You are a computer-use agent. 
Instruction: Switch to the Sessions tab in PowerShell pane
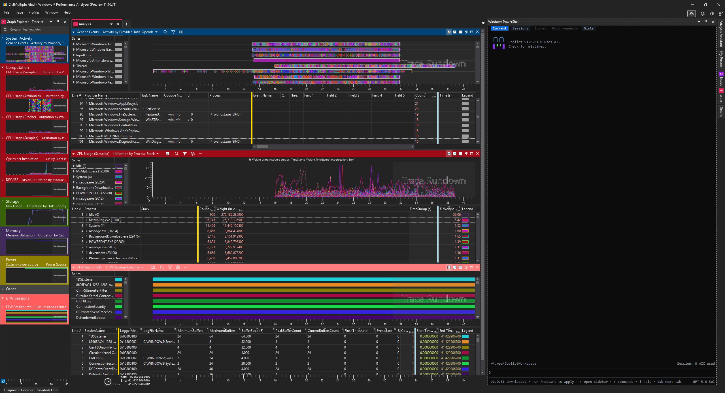tap(520, 28)
